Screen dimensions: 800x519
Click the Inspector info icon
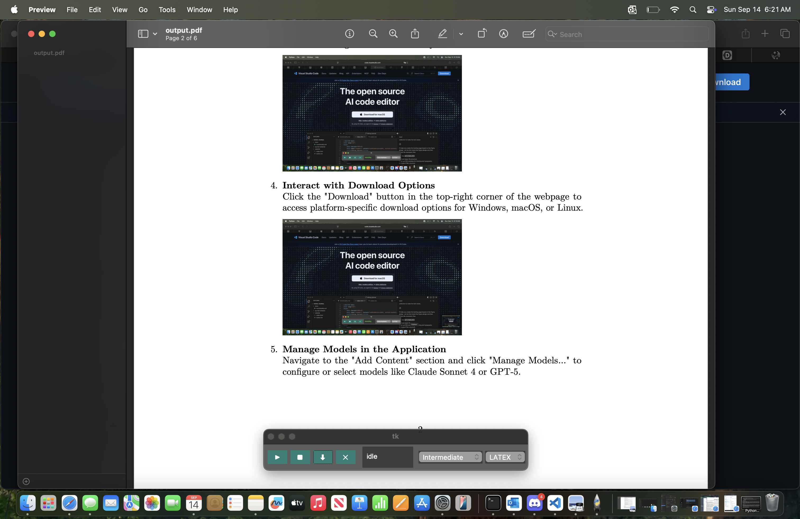coord(349,34)
